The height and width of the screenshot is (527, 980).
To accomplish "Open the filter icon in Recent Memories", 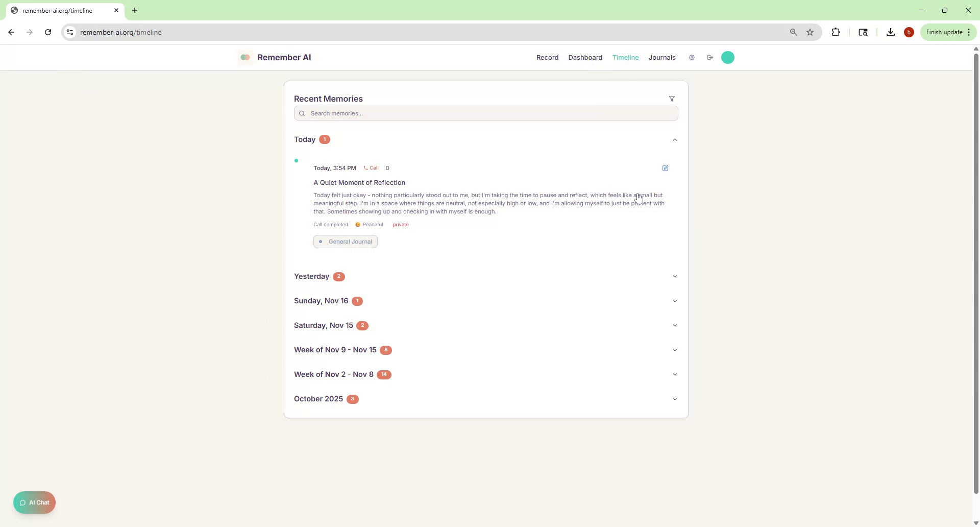I will click(672, 99).
